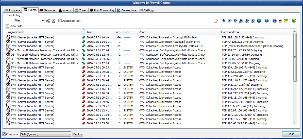Click address TCP 23.14.184.154:80 Outgoing
This screenshot has height=139, width=303.
[242, 55]
